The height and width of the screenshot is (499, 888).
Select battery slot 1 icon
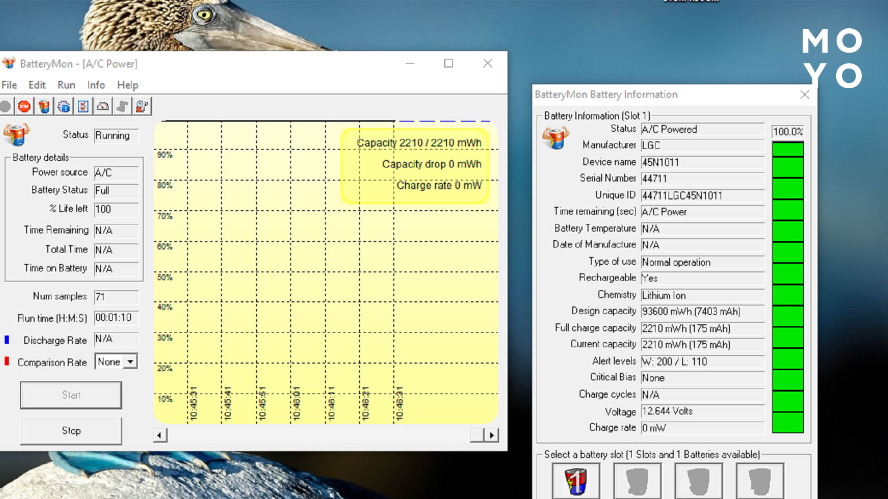click(576, 481)
